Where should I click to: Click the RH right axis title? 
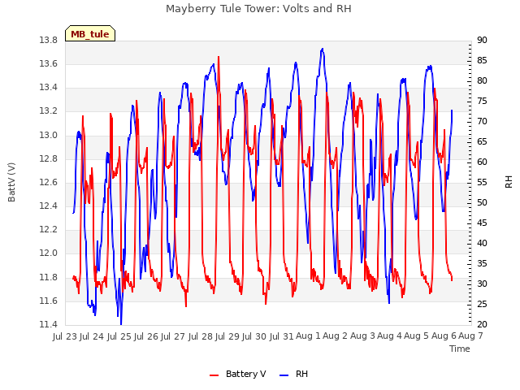(509, 182)
